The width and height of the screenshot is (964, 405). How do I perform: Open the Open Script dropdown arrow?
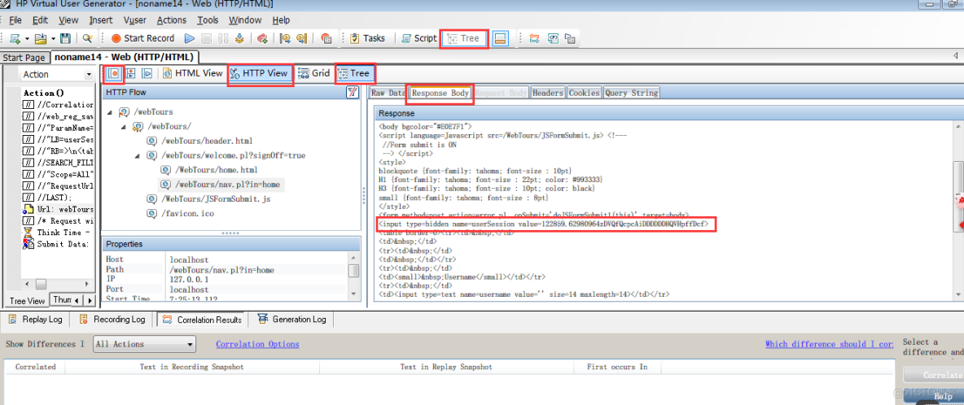click(x=54, y=38)
